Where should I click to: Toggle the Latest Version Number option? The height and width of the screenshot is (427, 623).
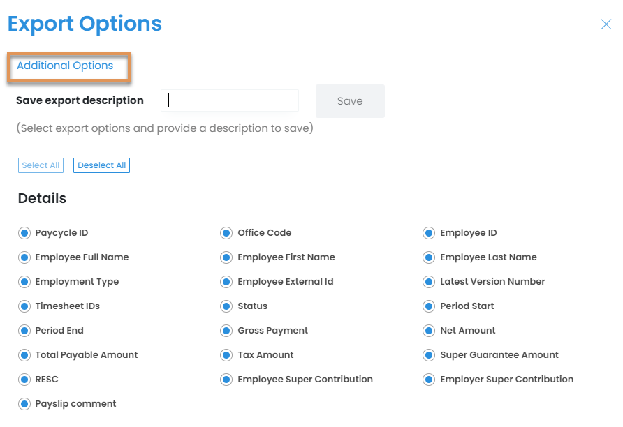tap(429, 282)
